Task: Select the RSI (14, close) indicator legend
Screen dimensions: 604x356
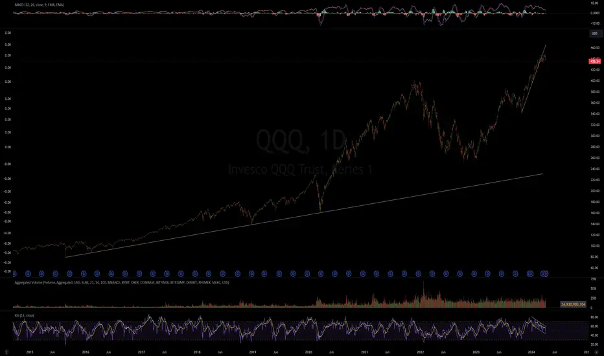Action: pyautogui.click(x=24, y=316)
